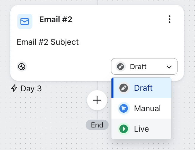The width and height of the screenshot is (195, 150).
Task: Click the pencil icon in status dropdown
Action: coord(120,66)
